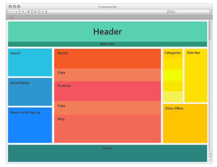Decrease text size with small A button
Screen dimensions: 217x167
[23, 12]
